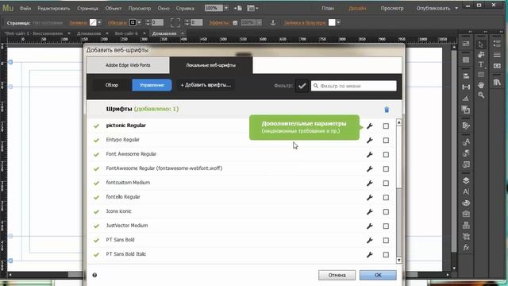Select the Selection arrow tool

tap(481, 44)
